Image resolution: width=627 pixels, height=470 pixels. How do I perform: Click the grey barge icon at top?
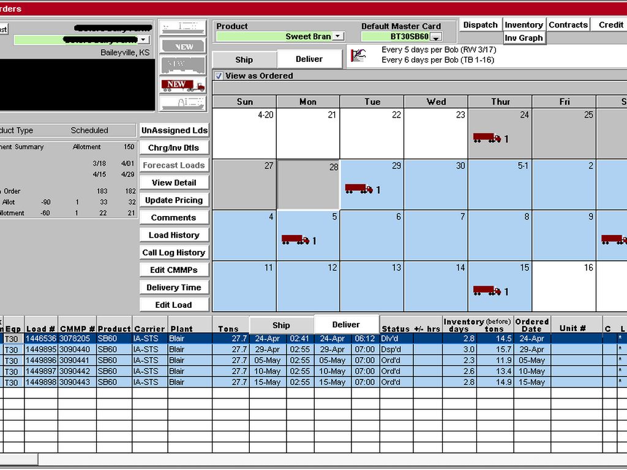click(x=182, y=28)
